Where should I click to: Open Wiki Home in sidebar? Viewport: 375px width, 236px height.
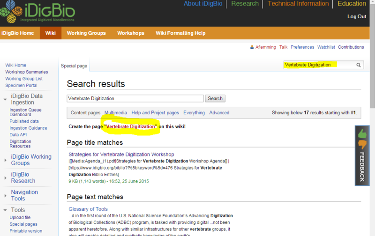tap(16, 65)
